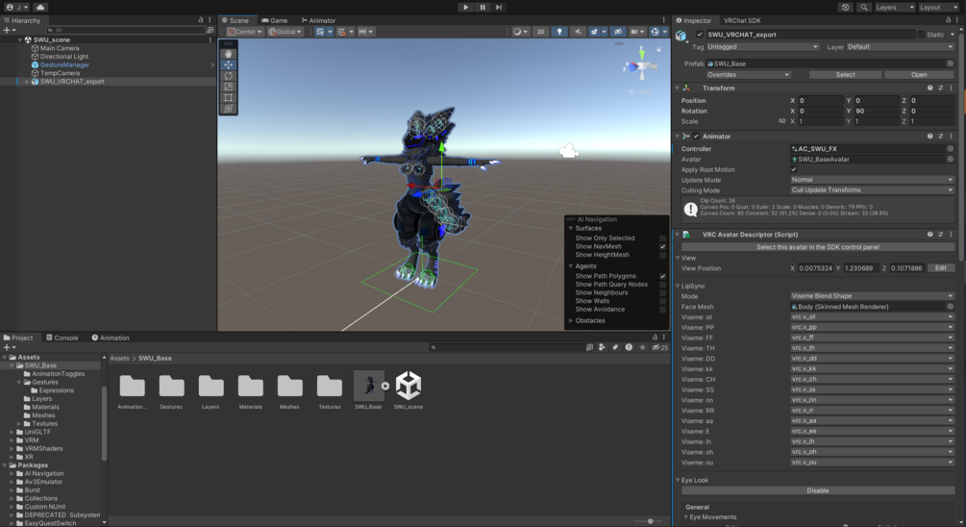
Task: Open the Tag Untagged dropdown
Action: coord(762,47)
